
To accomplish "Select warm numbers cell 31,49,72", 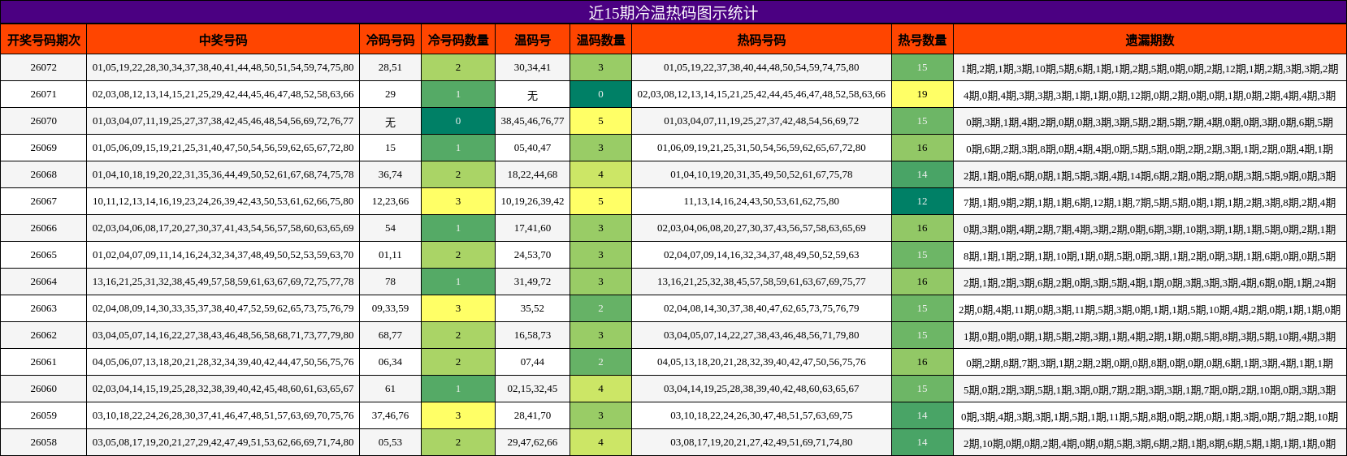I will [x=532, y=282].
